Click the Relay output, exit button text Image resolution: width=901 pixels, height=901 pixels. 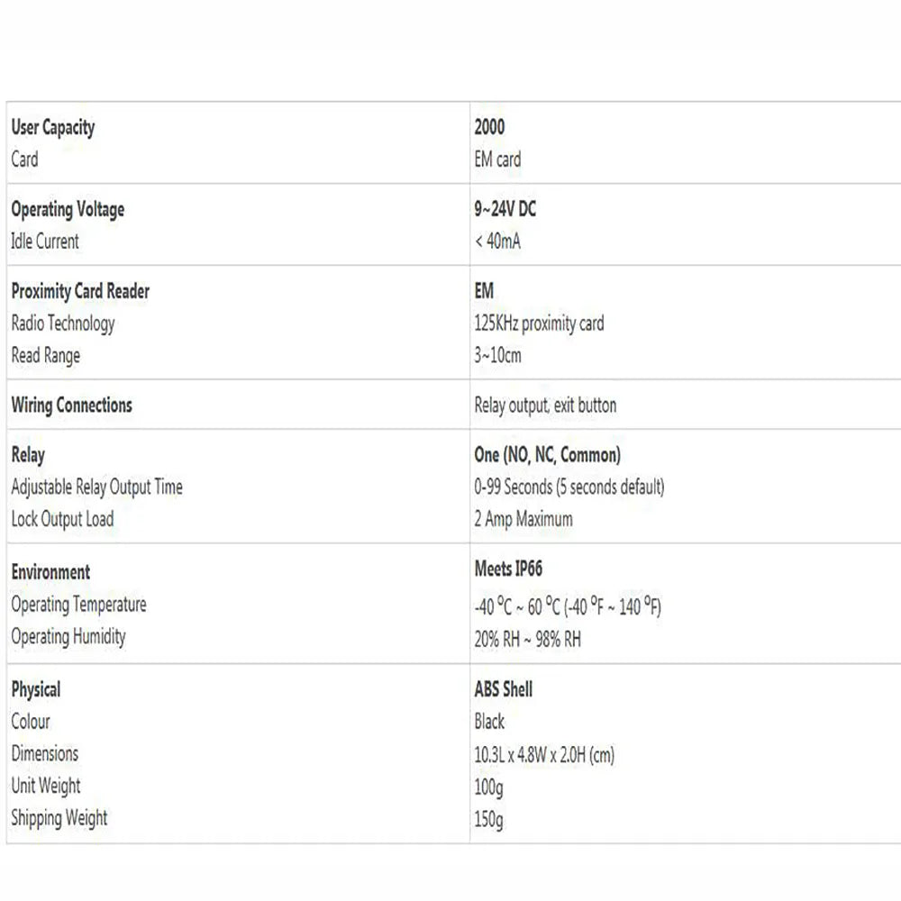click(x=545, y=405)
